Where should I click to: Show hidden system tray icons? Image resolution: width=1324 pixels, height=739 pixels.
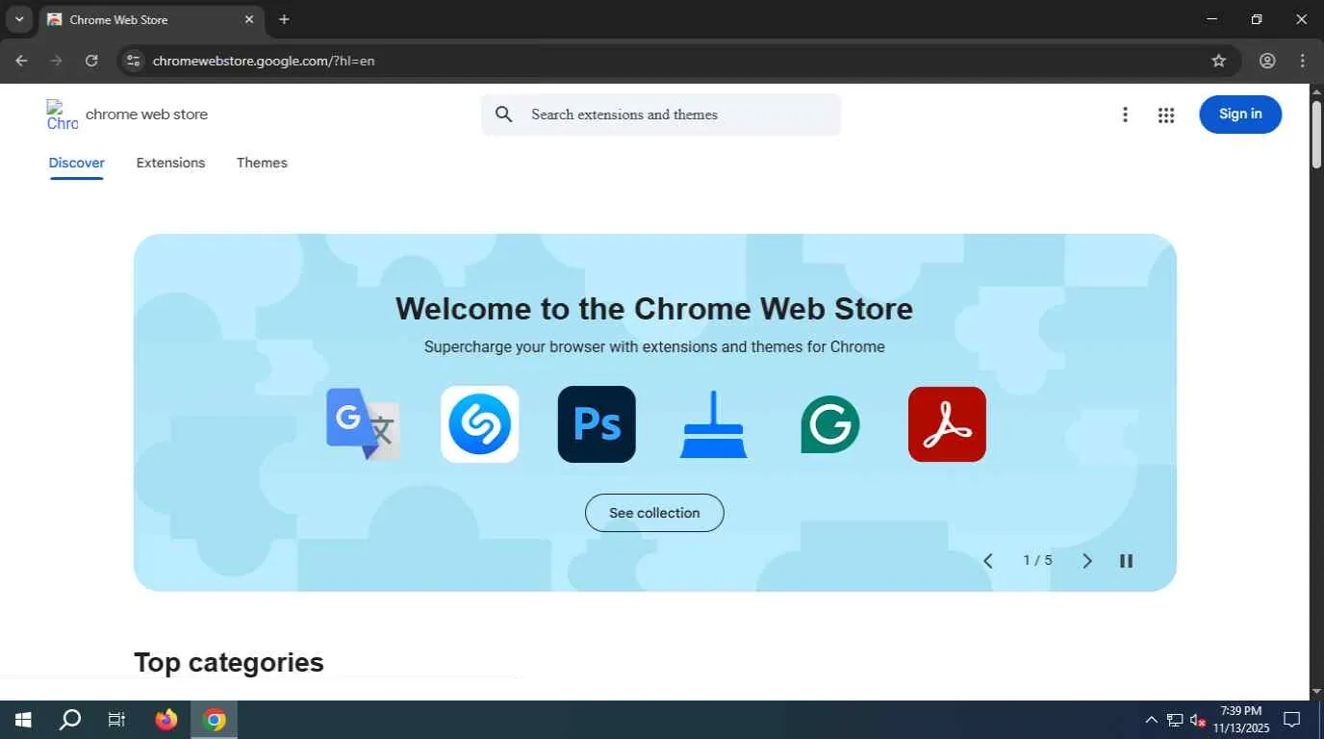(1151, 720)
